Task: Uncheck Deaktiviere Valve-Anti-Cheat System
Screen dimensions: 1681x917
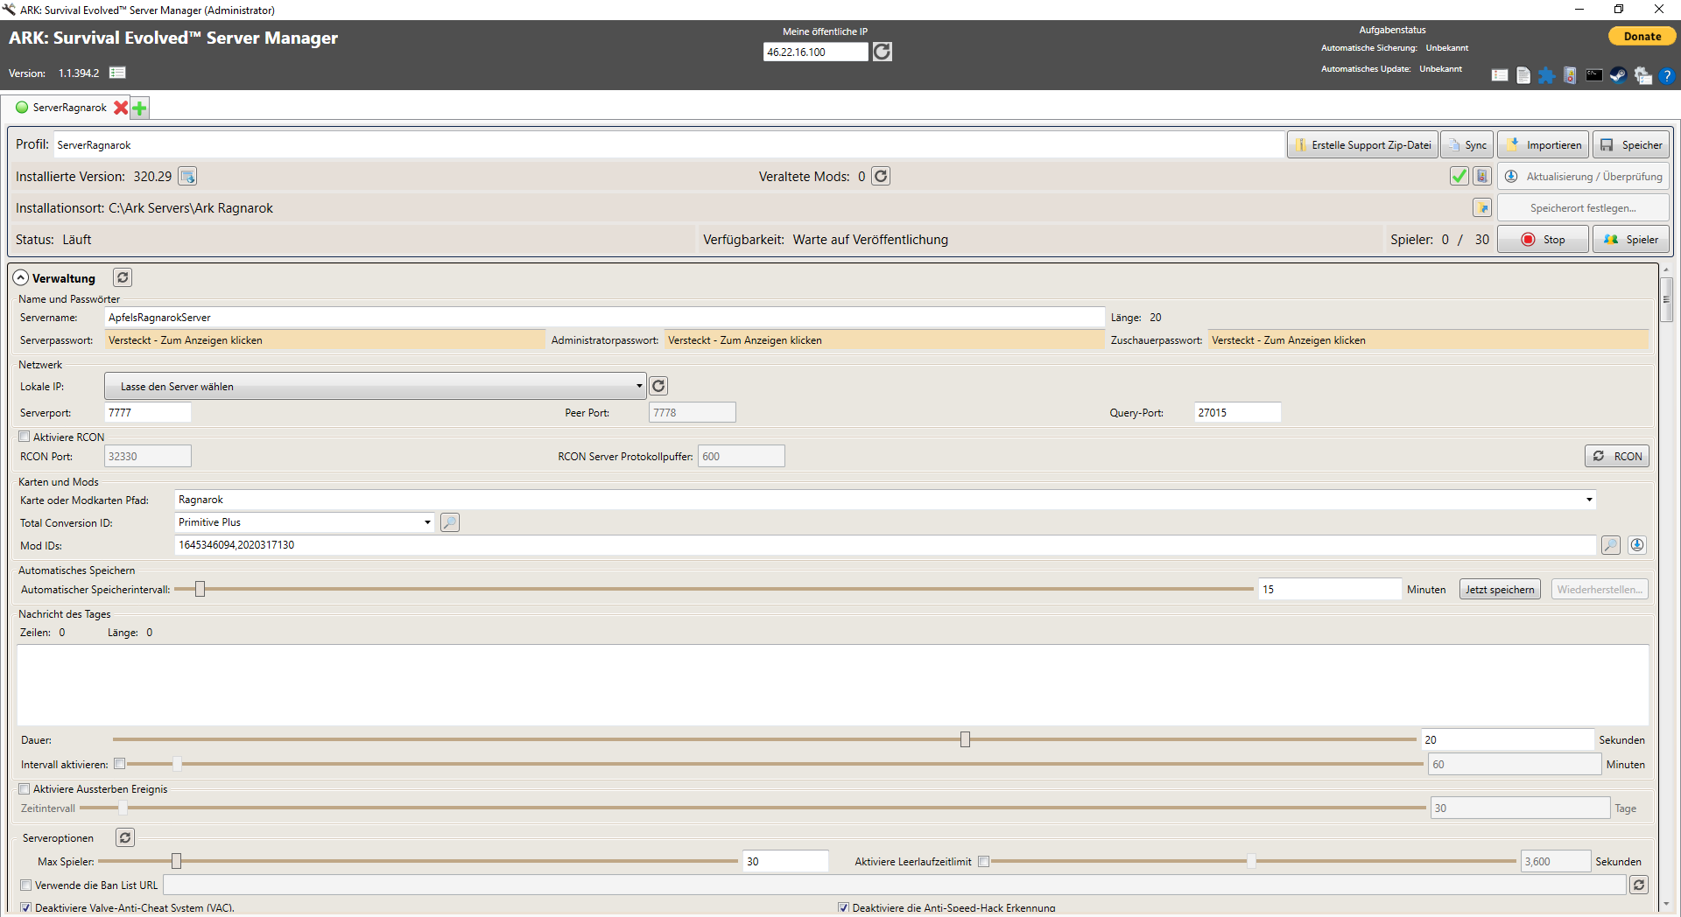Action: pos(25,908)
